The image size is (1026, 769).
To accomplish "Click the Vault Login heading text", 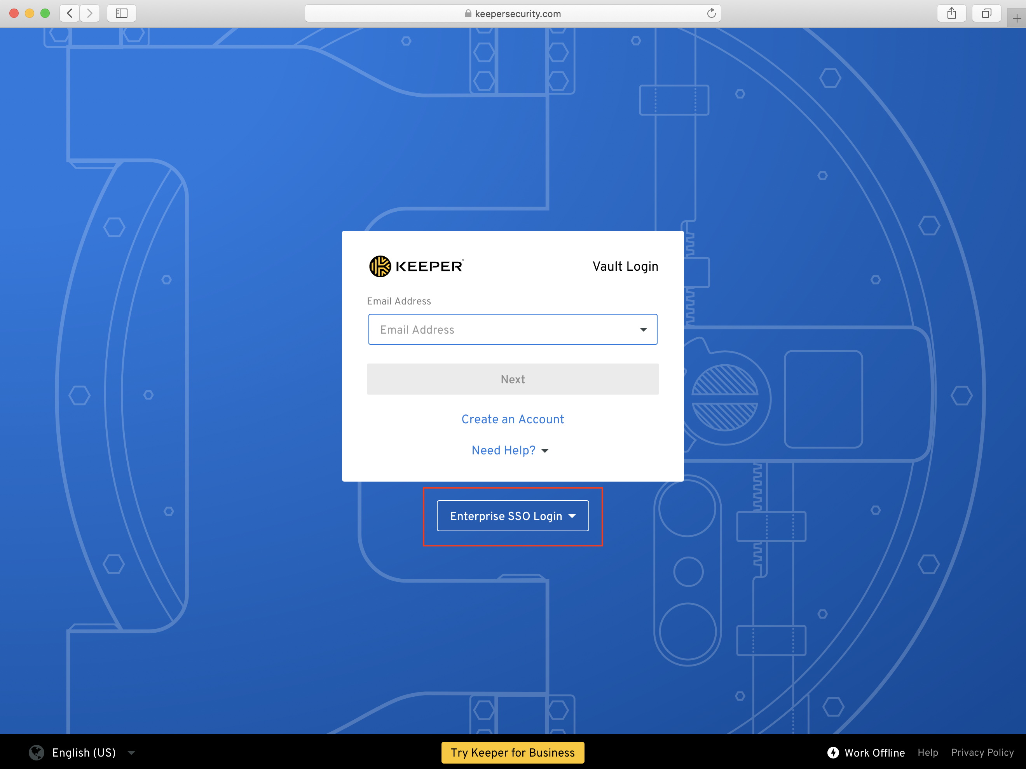I will click(x=625, y=266).
